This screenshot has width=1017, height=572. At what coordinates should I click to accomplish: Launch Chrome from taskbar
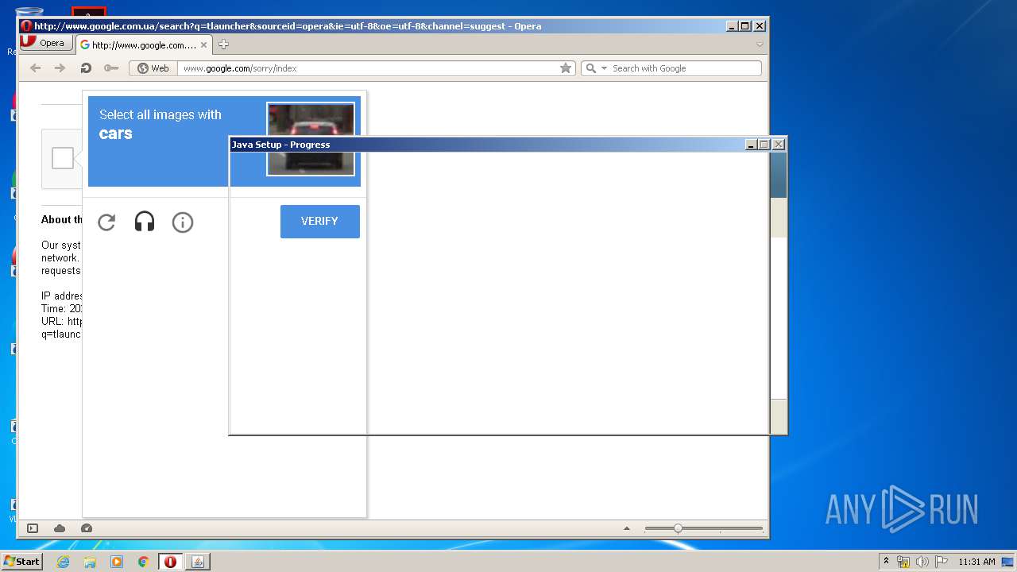coord(143,562)
